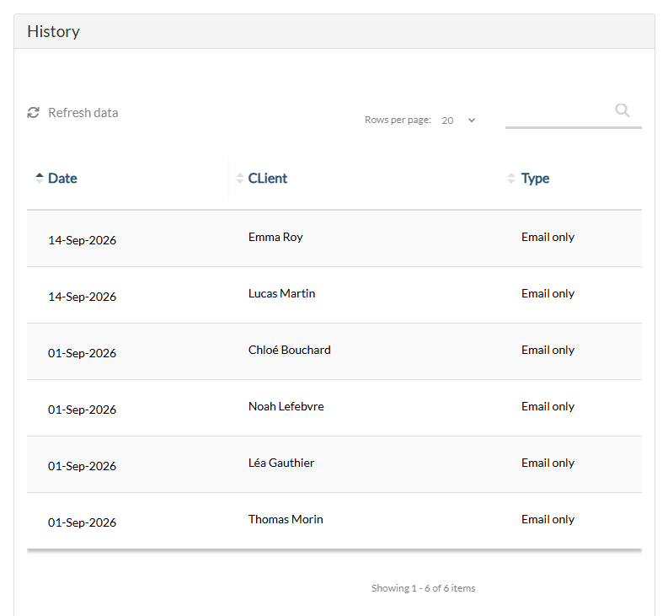
Task: Click Email only in Noah Lefebvre's row
Action: click(x=548, y=406)
